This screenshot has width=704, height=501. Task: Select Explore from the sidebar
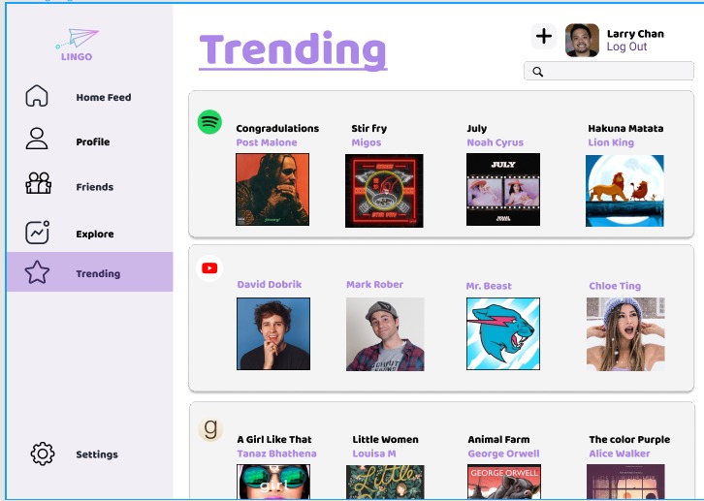pyautogui.click(x=95, y=235)
